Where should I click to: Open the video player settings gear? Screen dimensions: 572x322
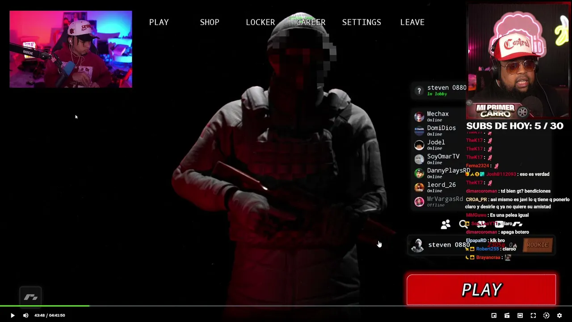coord(559,315)
